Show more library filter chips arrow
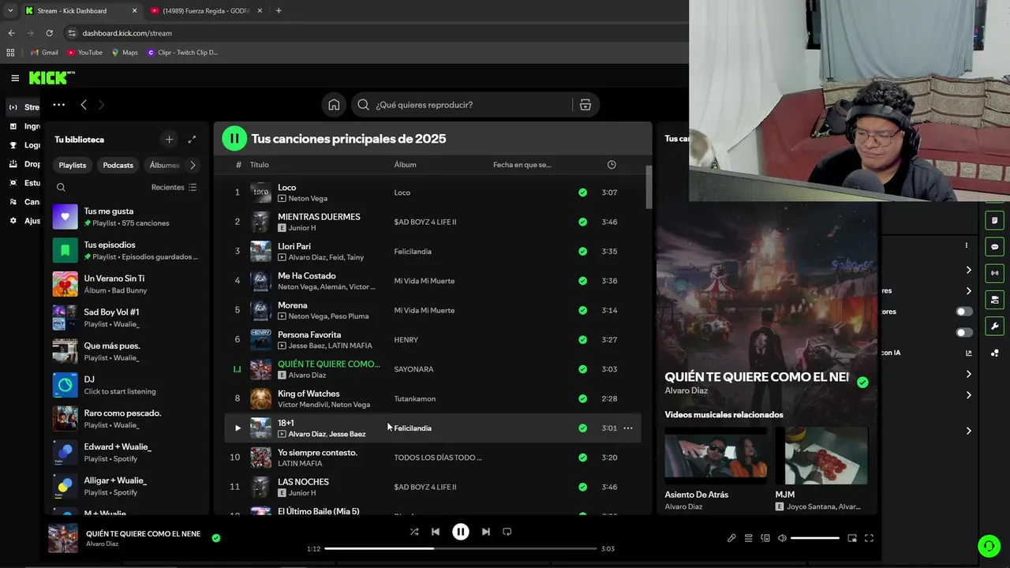 coord(193,165)
